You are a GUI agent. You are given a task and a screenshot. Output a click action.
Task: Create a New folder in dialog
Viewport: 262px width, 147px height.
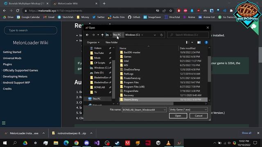tap(111, 42)
